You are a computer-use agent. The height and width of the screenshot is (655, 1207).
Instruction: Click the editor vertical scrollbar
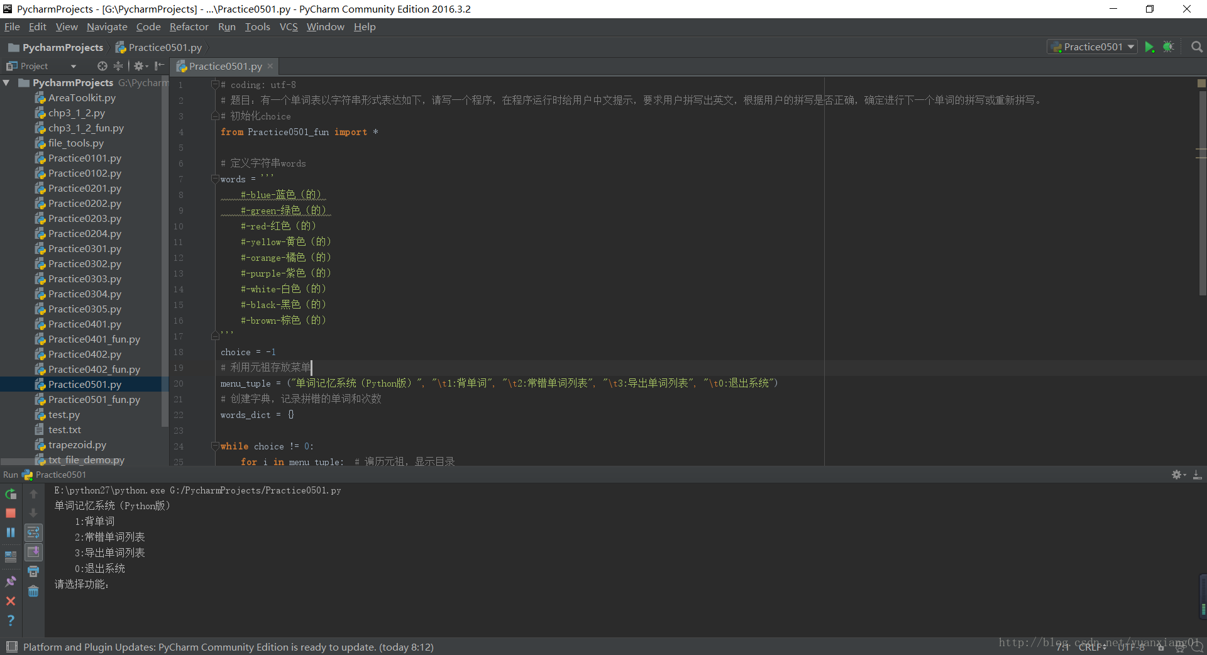[x=1202, y=192]
